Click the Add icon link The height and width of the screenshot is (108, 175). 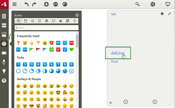[x=118, y=53]
